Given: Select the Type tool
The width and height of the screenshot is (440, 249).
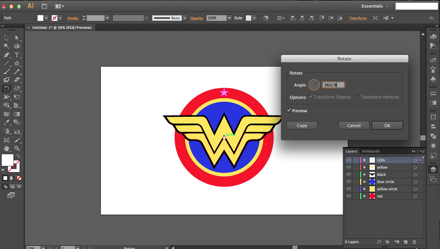Looking at the screenshot, I should pos(17,55).
